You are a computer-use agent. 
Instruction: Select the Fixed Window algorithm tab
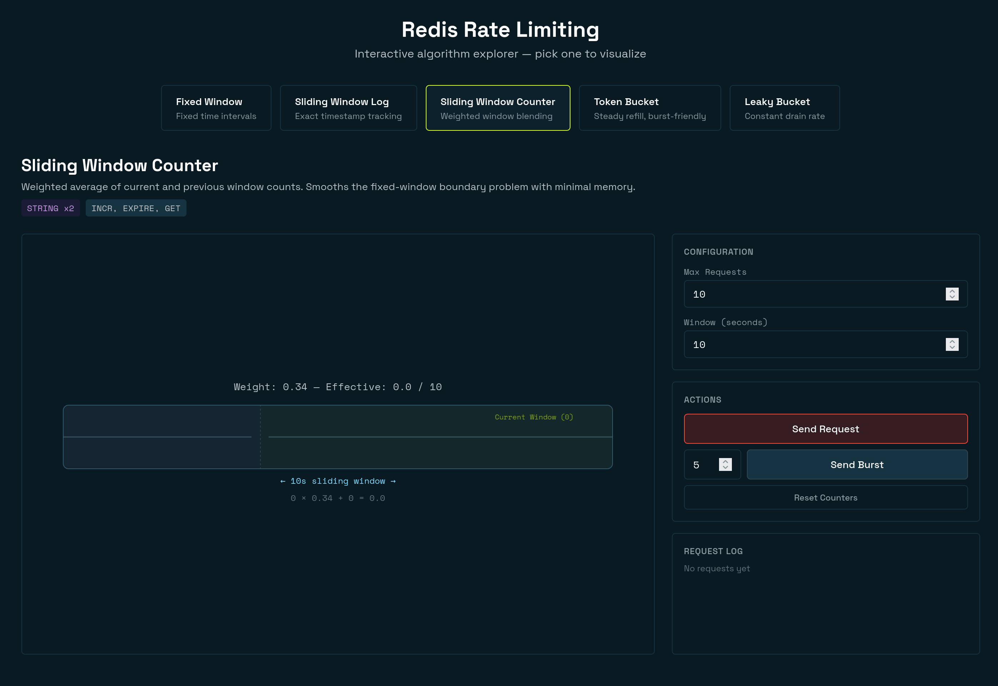tap(216, 108)
